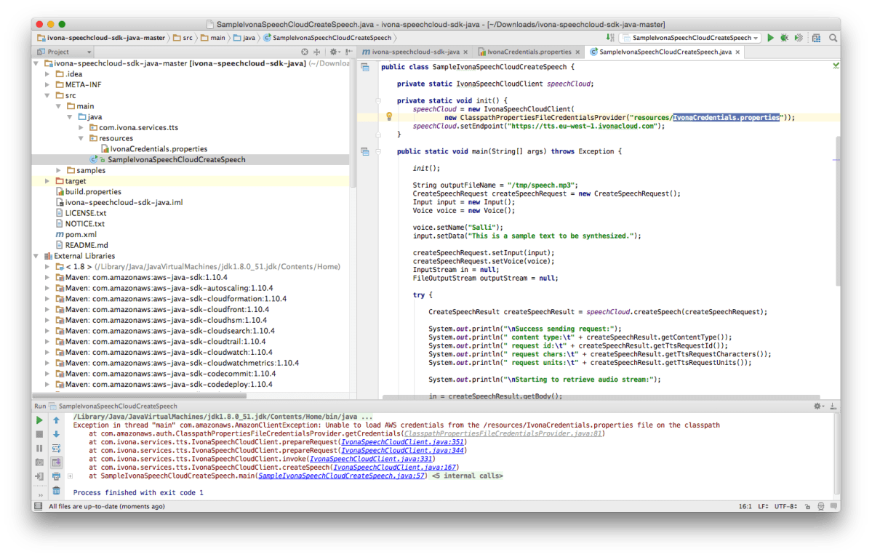This screenshot has width=872, height=557.
Task: Pause output in the Run panel
Action: coord(39,448)
